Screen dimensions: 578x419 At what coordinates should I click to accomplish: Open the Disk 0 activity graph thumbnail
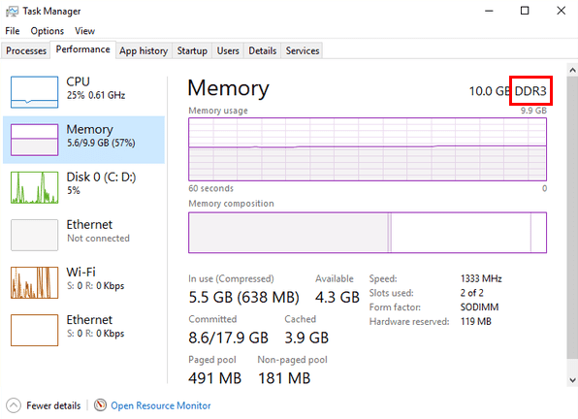34,187
